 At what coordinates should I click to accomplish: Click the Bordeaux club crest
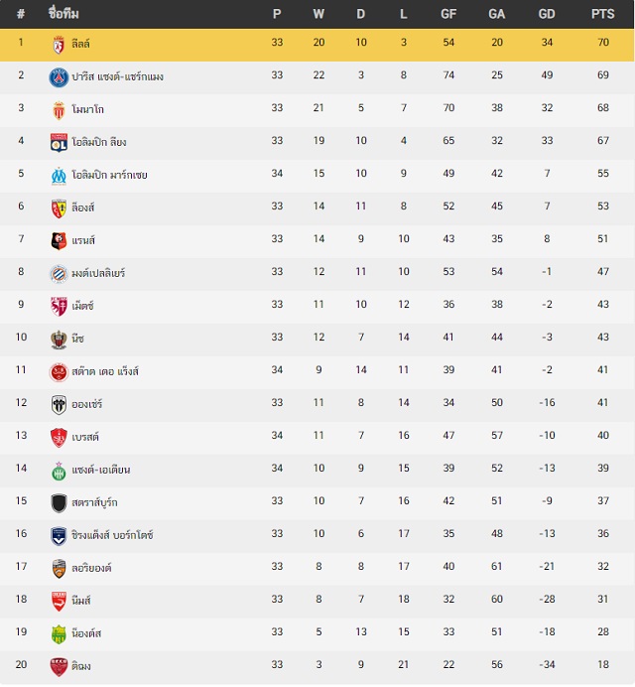coord(59,536)
